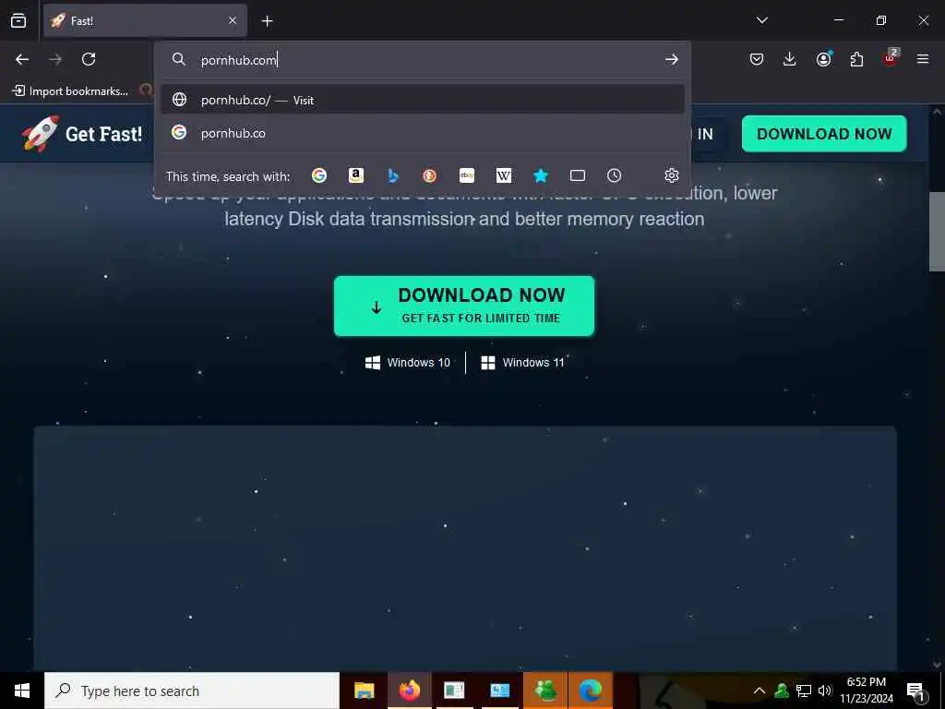Image resolution: width=945 pixels, height=709 pixels.
Task: Select the pornhub.co/ Visit suggestion
Action: [x=423, y=100]
